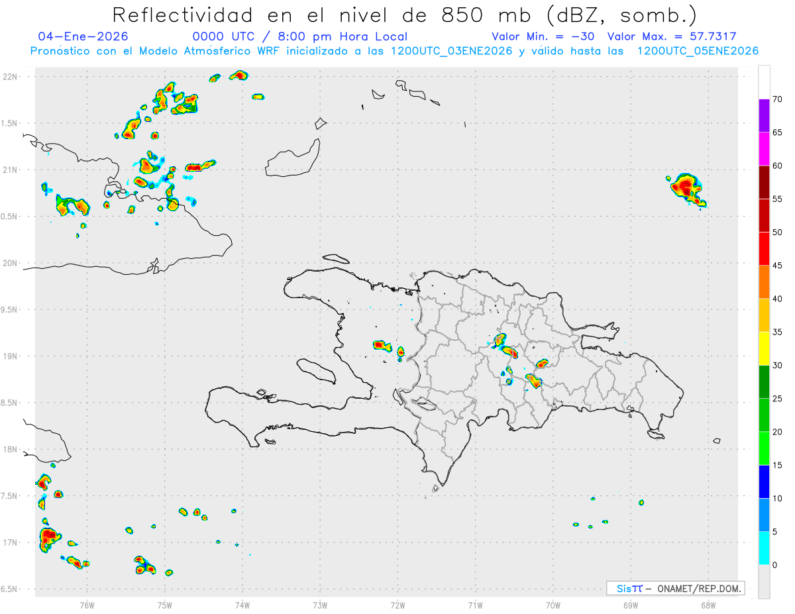795x614 pixels.
Task: Select the '1.5N' latitude axis label
Action: [x=10, y=123]
